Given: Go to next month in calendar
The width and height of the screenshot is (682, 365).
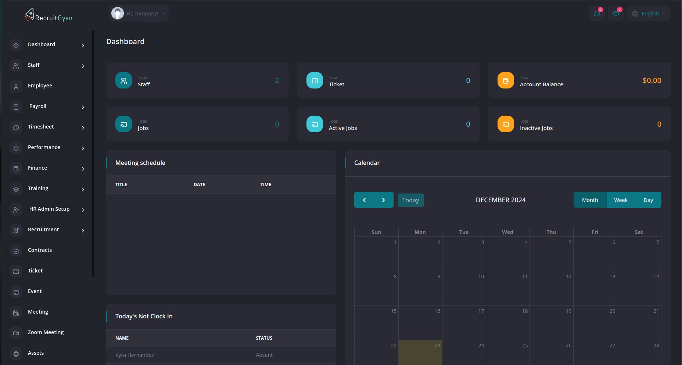Looking at the screenshot, I should coord(383,200).
